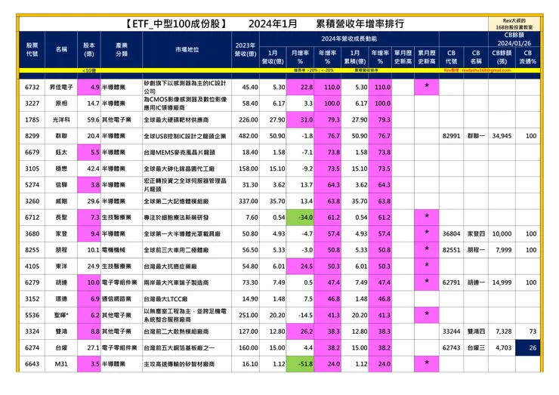Click company name M31
The width and height of the screenshot is (559, 395).
tap(61, 364)
